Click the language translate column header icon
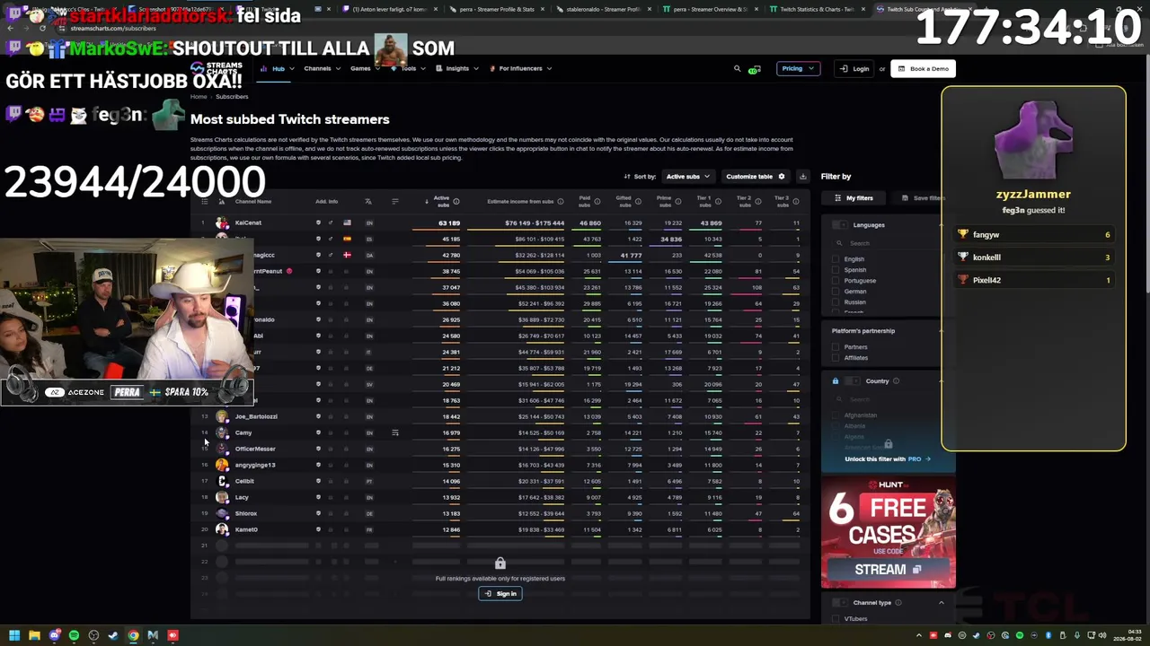 point(368,201)
